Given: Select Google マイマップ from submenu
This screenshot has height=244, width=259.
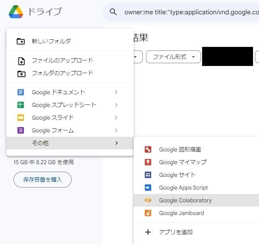Looking at the screenshot, I should (196, 162).
